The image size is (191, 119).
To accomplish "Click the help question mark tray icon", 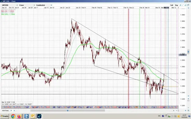I will 163,116.
